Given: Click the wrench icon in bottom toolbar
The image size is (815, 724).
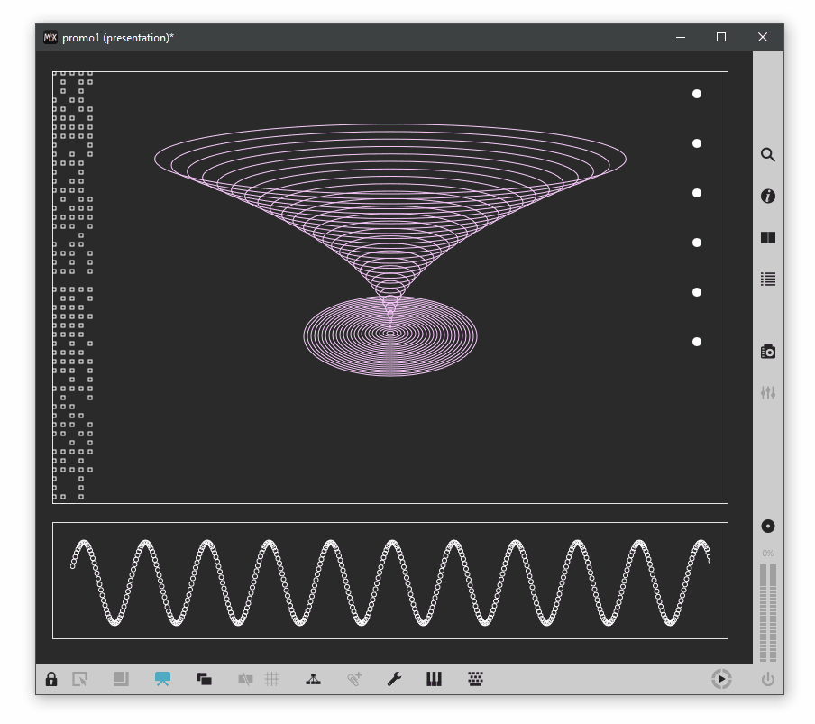Looking at the screenshot, I should pyautogui.click(x=394, y=679).
